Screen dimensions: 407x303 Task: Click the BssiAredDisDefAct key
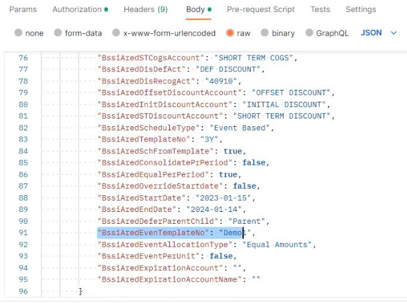click(x=141, y=69)
